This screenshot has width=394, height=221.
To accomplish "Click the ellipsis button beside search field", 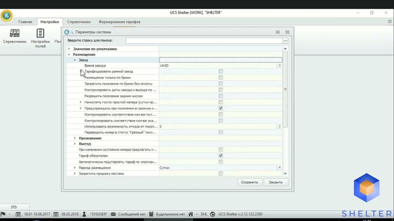I will click(x=285, y=41).
